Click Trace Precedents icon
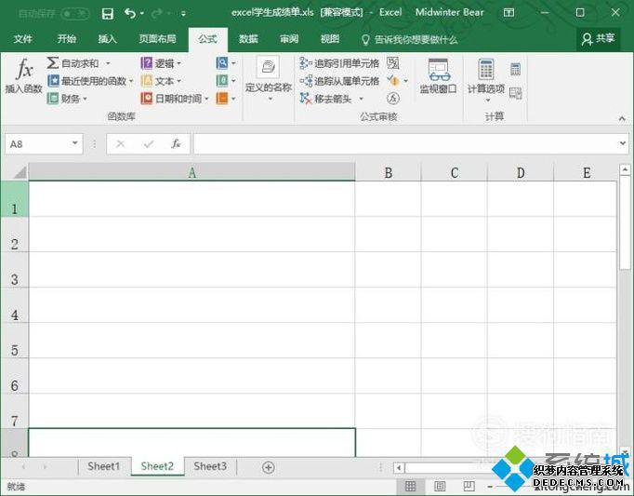Viewport: 634px width, 496px height. pyautogui.click(x=306, y=63)
